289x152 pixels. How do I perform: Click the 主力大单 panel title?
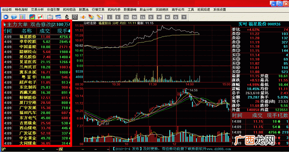17,25
